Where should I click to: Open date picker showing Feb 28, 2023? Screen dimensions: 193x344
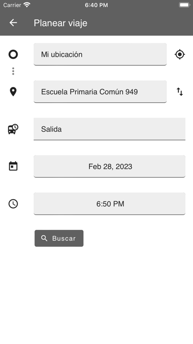tap(109, 166)
